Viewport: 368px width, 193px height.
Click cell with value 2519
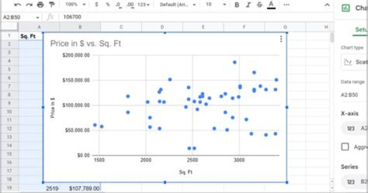click(x=52, y=188)
